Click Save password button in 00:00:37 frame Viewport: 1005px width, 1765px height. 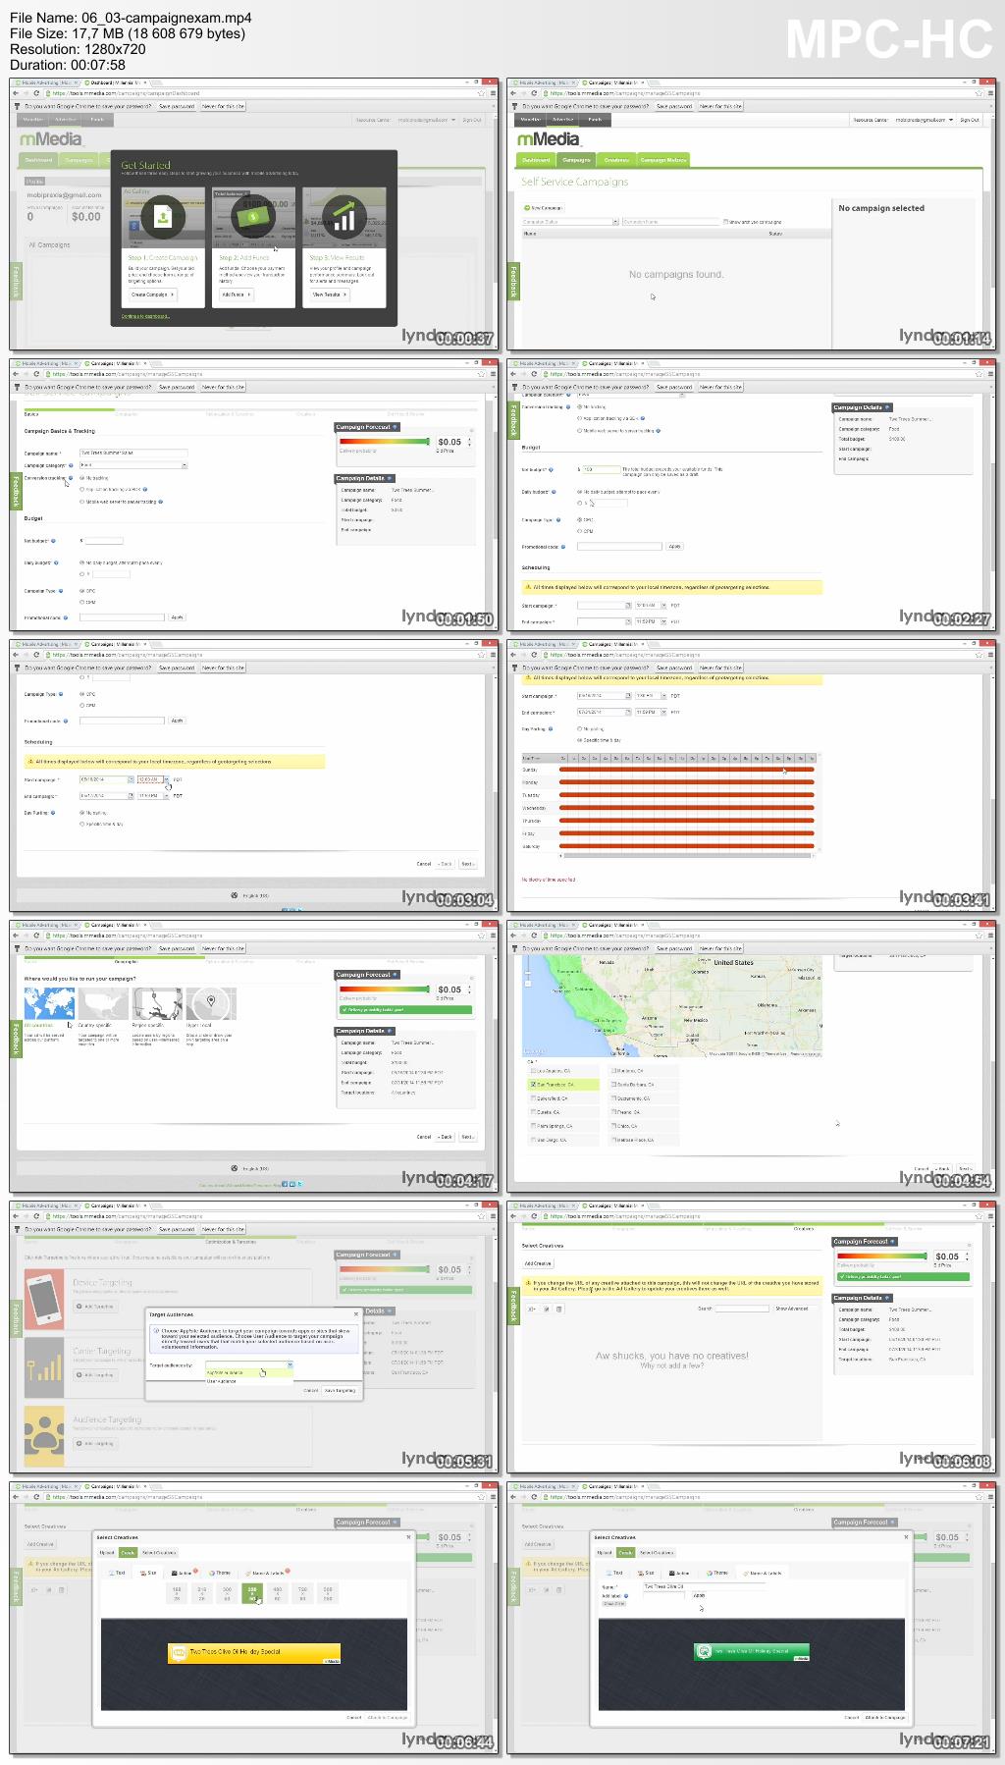[x=177, y=106]
